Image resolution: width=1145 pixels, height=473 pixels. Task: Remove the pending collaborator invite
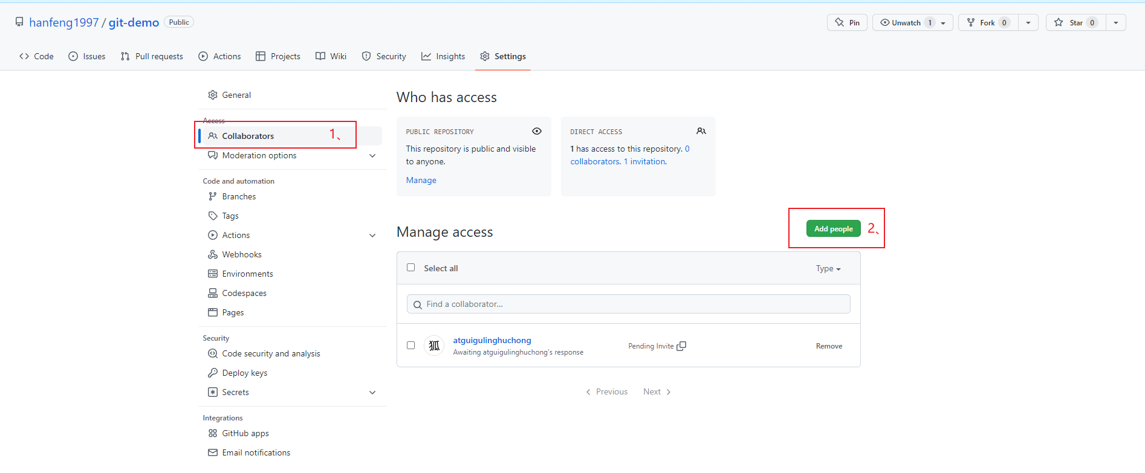tap(829, 346)
